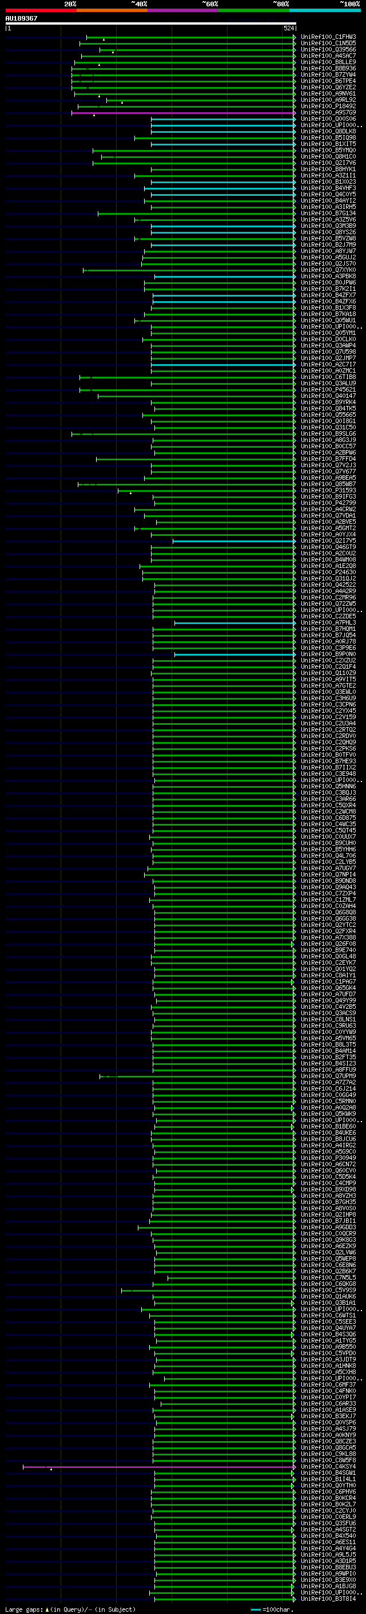Select the UniRef100_A3PBK8 label
366x1614 pixels.
tap(328, 277)
